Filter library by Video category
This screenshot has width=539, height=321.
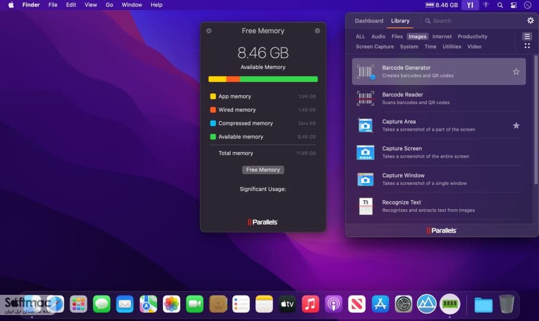pyautogui.click(x=474, y=46)
